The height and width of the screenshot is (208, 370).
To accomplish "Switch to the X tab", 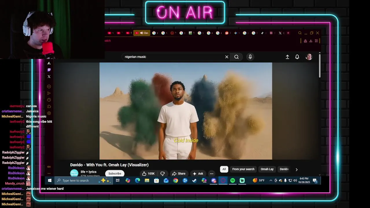I will click(x=280, y=33).
